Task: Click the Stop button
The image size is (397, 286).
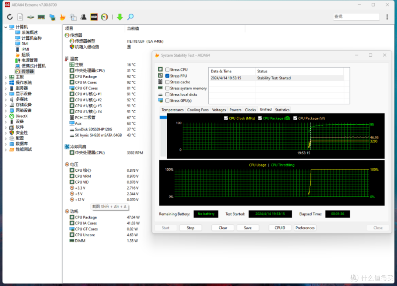Action: click(190, 228)
